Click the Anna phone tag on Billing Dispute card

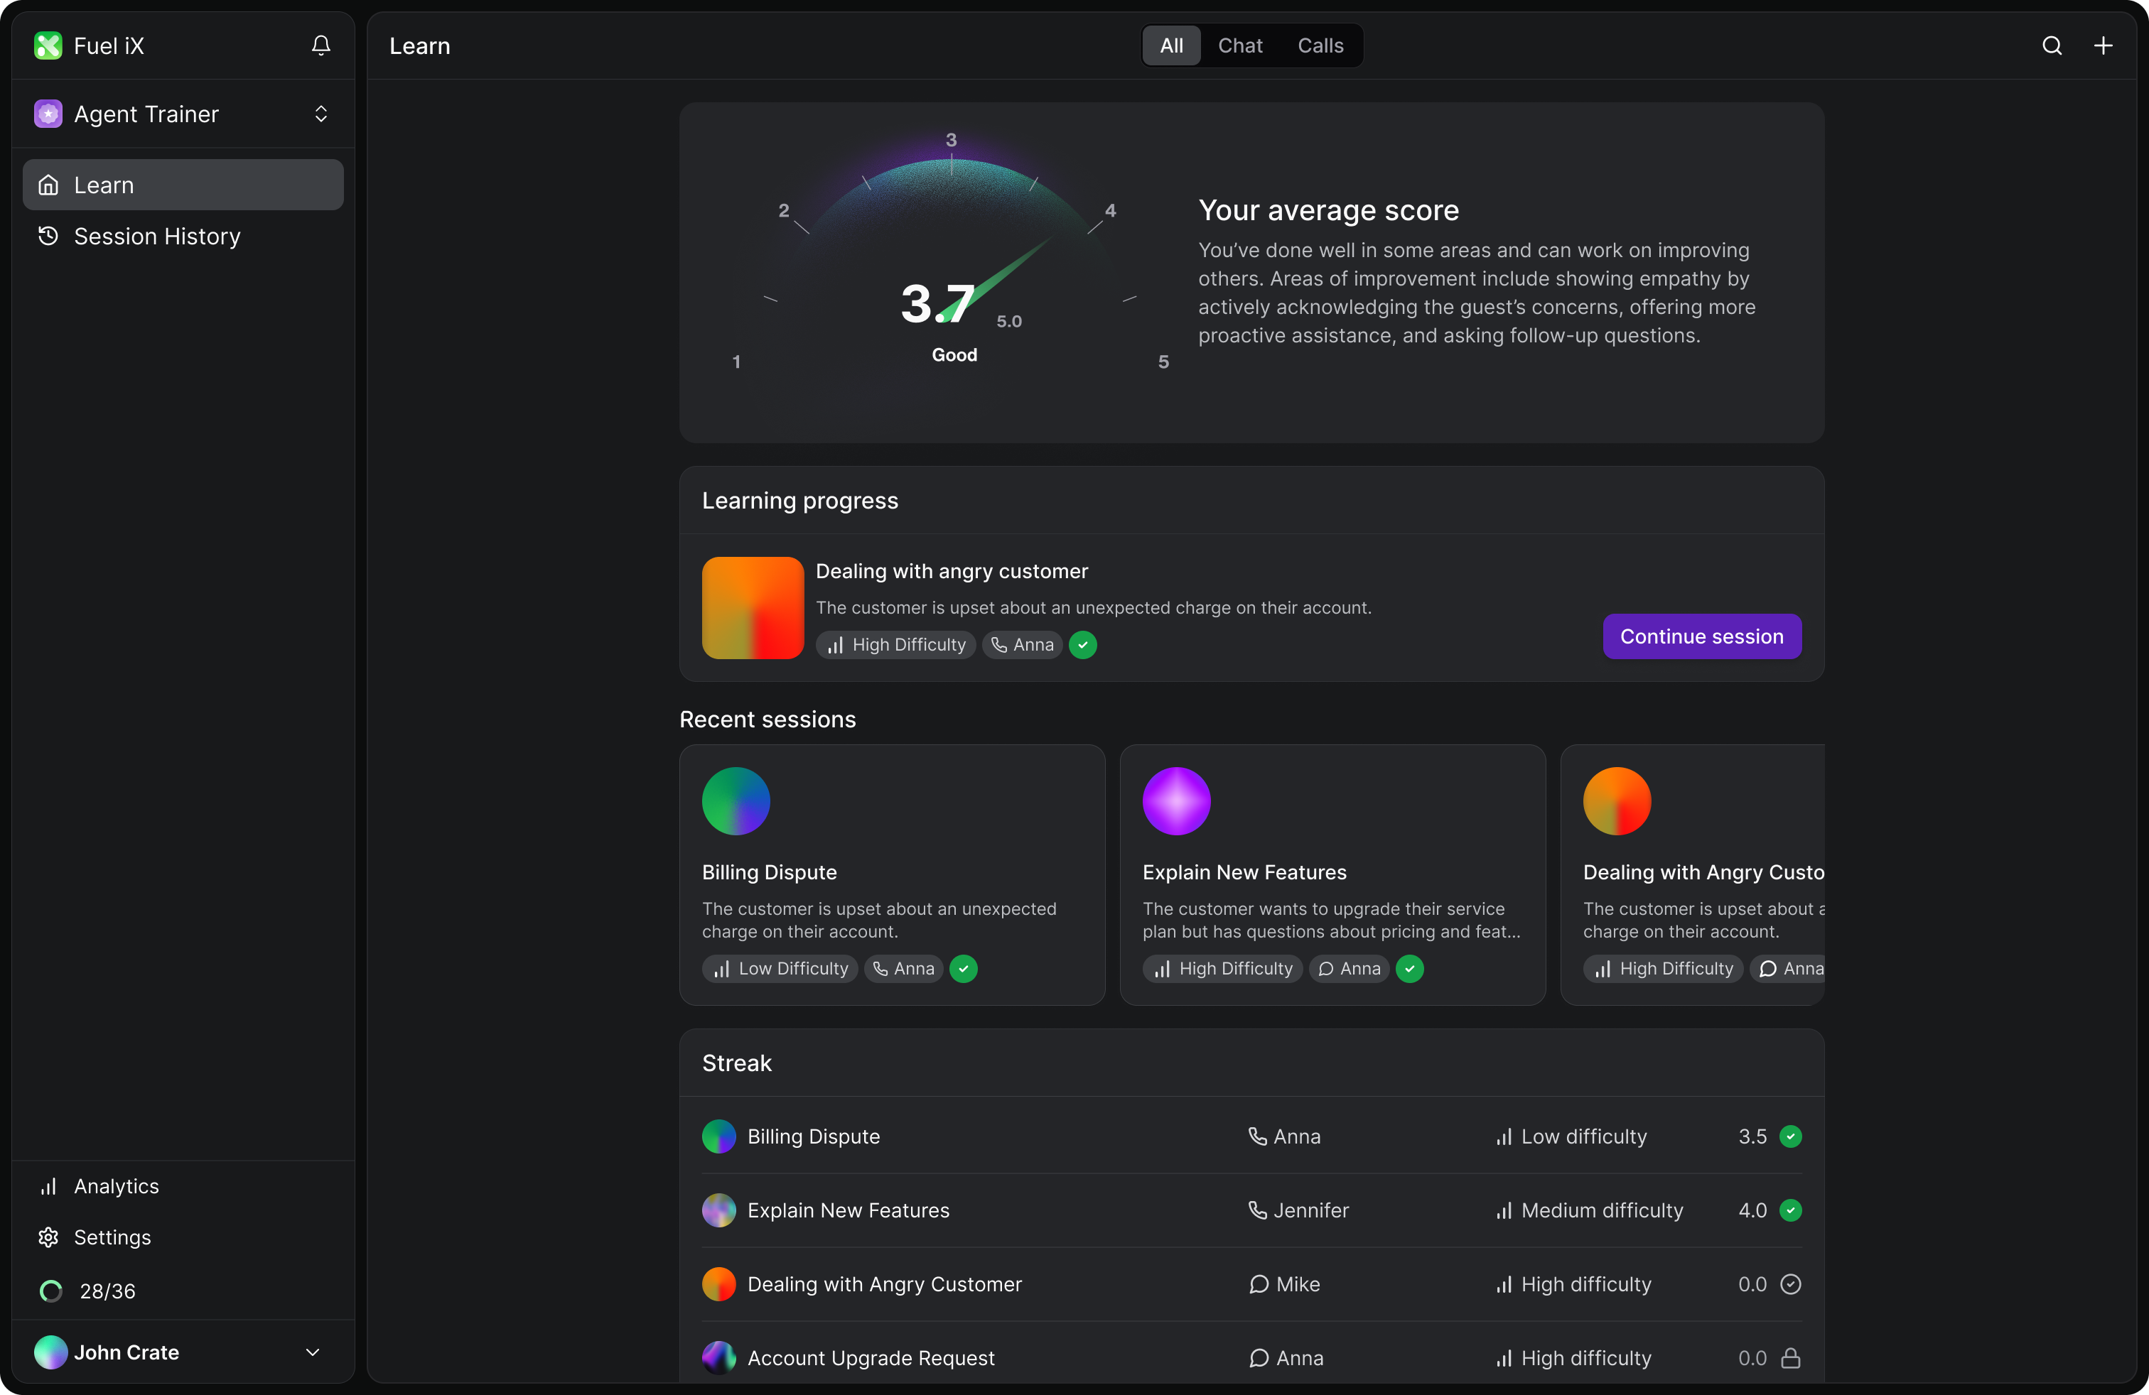[x=904, y=968]
